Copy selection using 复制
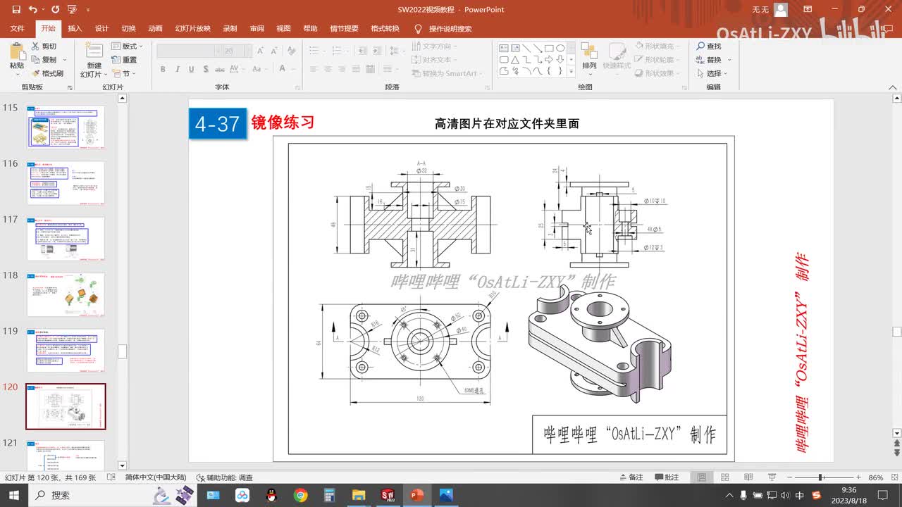The image size is (902, 507). pyautogui.click(x=44, y=60)
